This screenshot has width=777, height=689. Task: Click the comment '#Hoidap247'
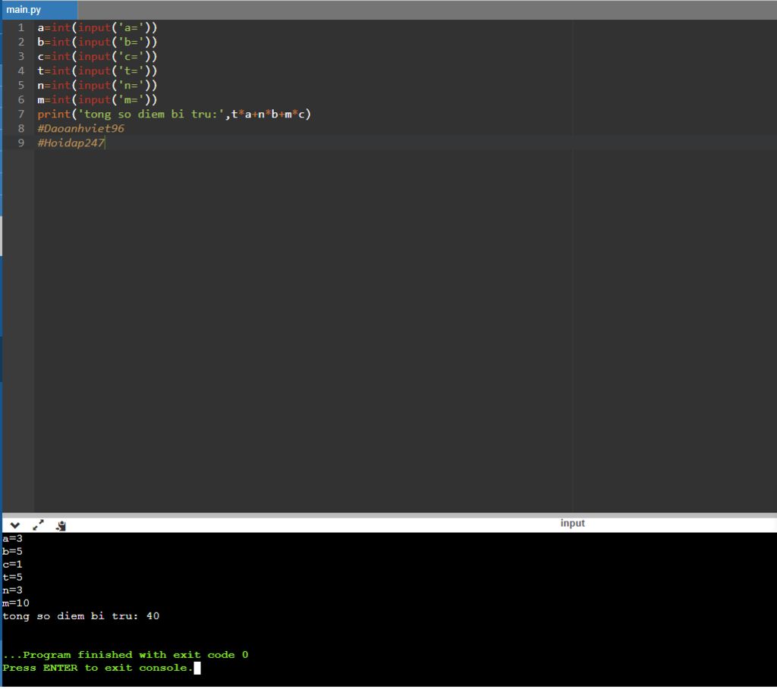[71, 143]
